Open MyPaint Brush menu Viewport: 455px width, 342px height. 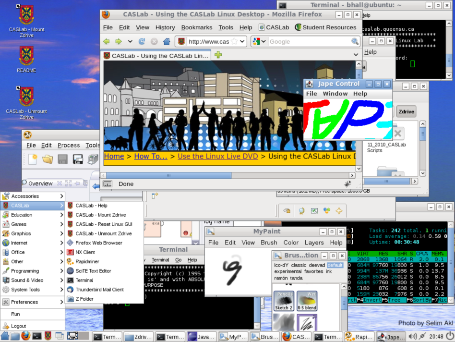[269, 243]
